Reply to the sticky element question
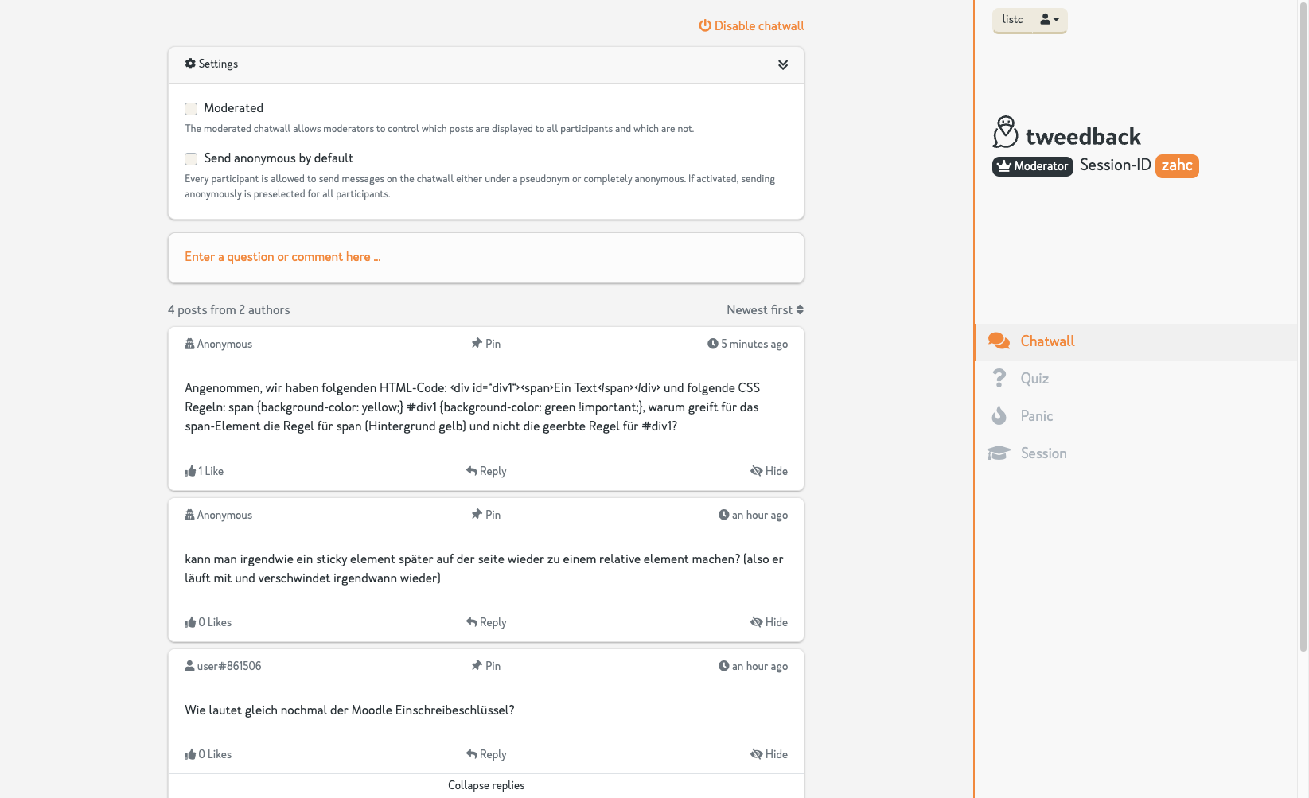 [x=485, y=622]
